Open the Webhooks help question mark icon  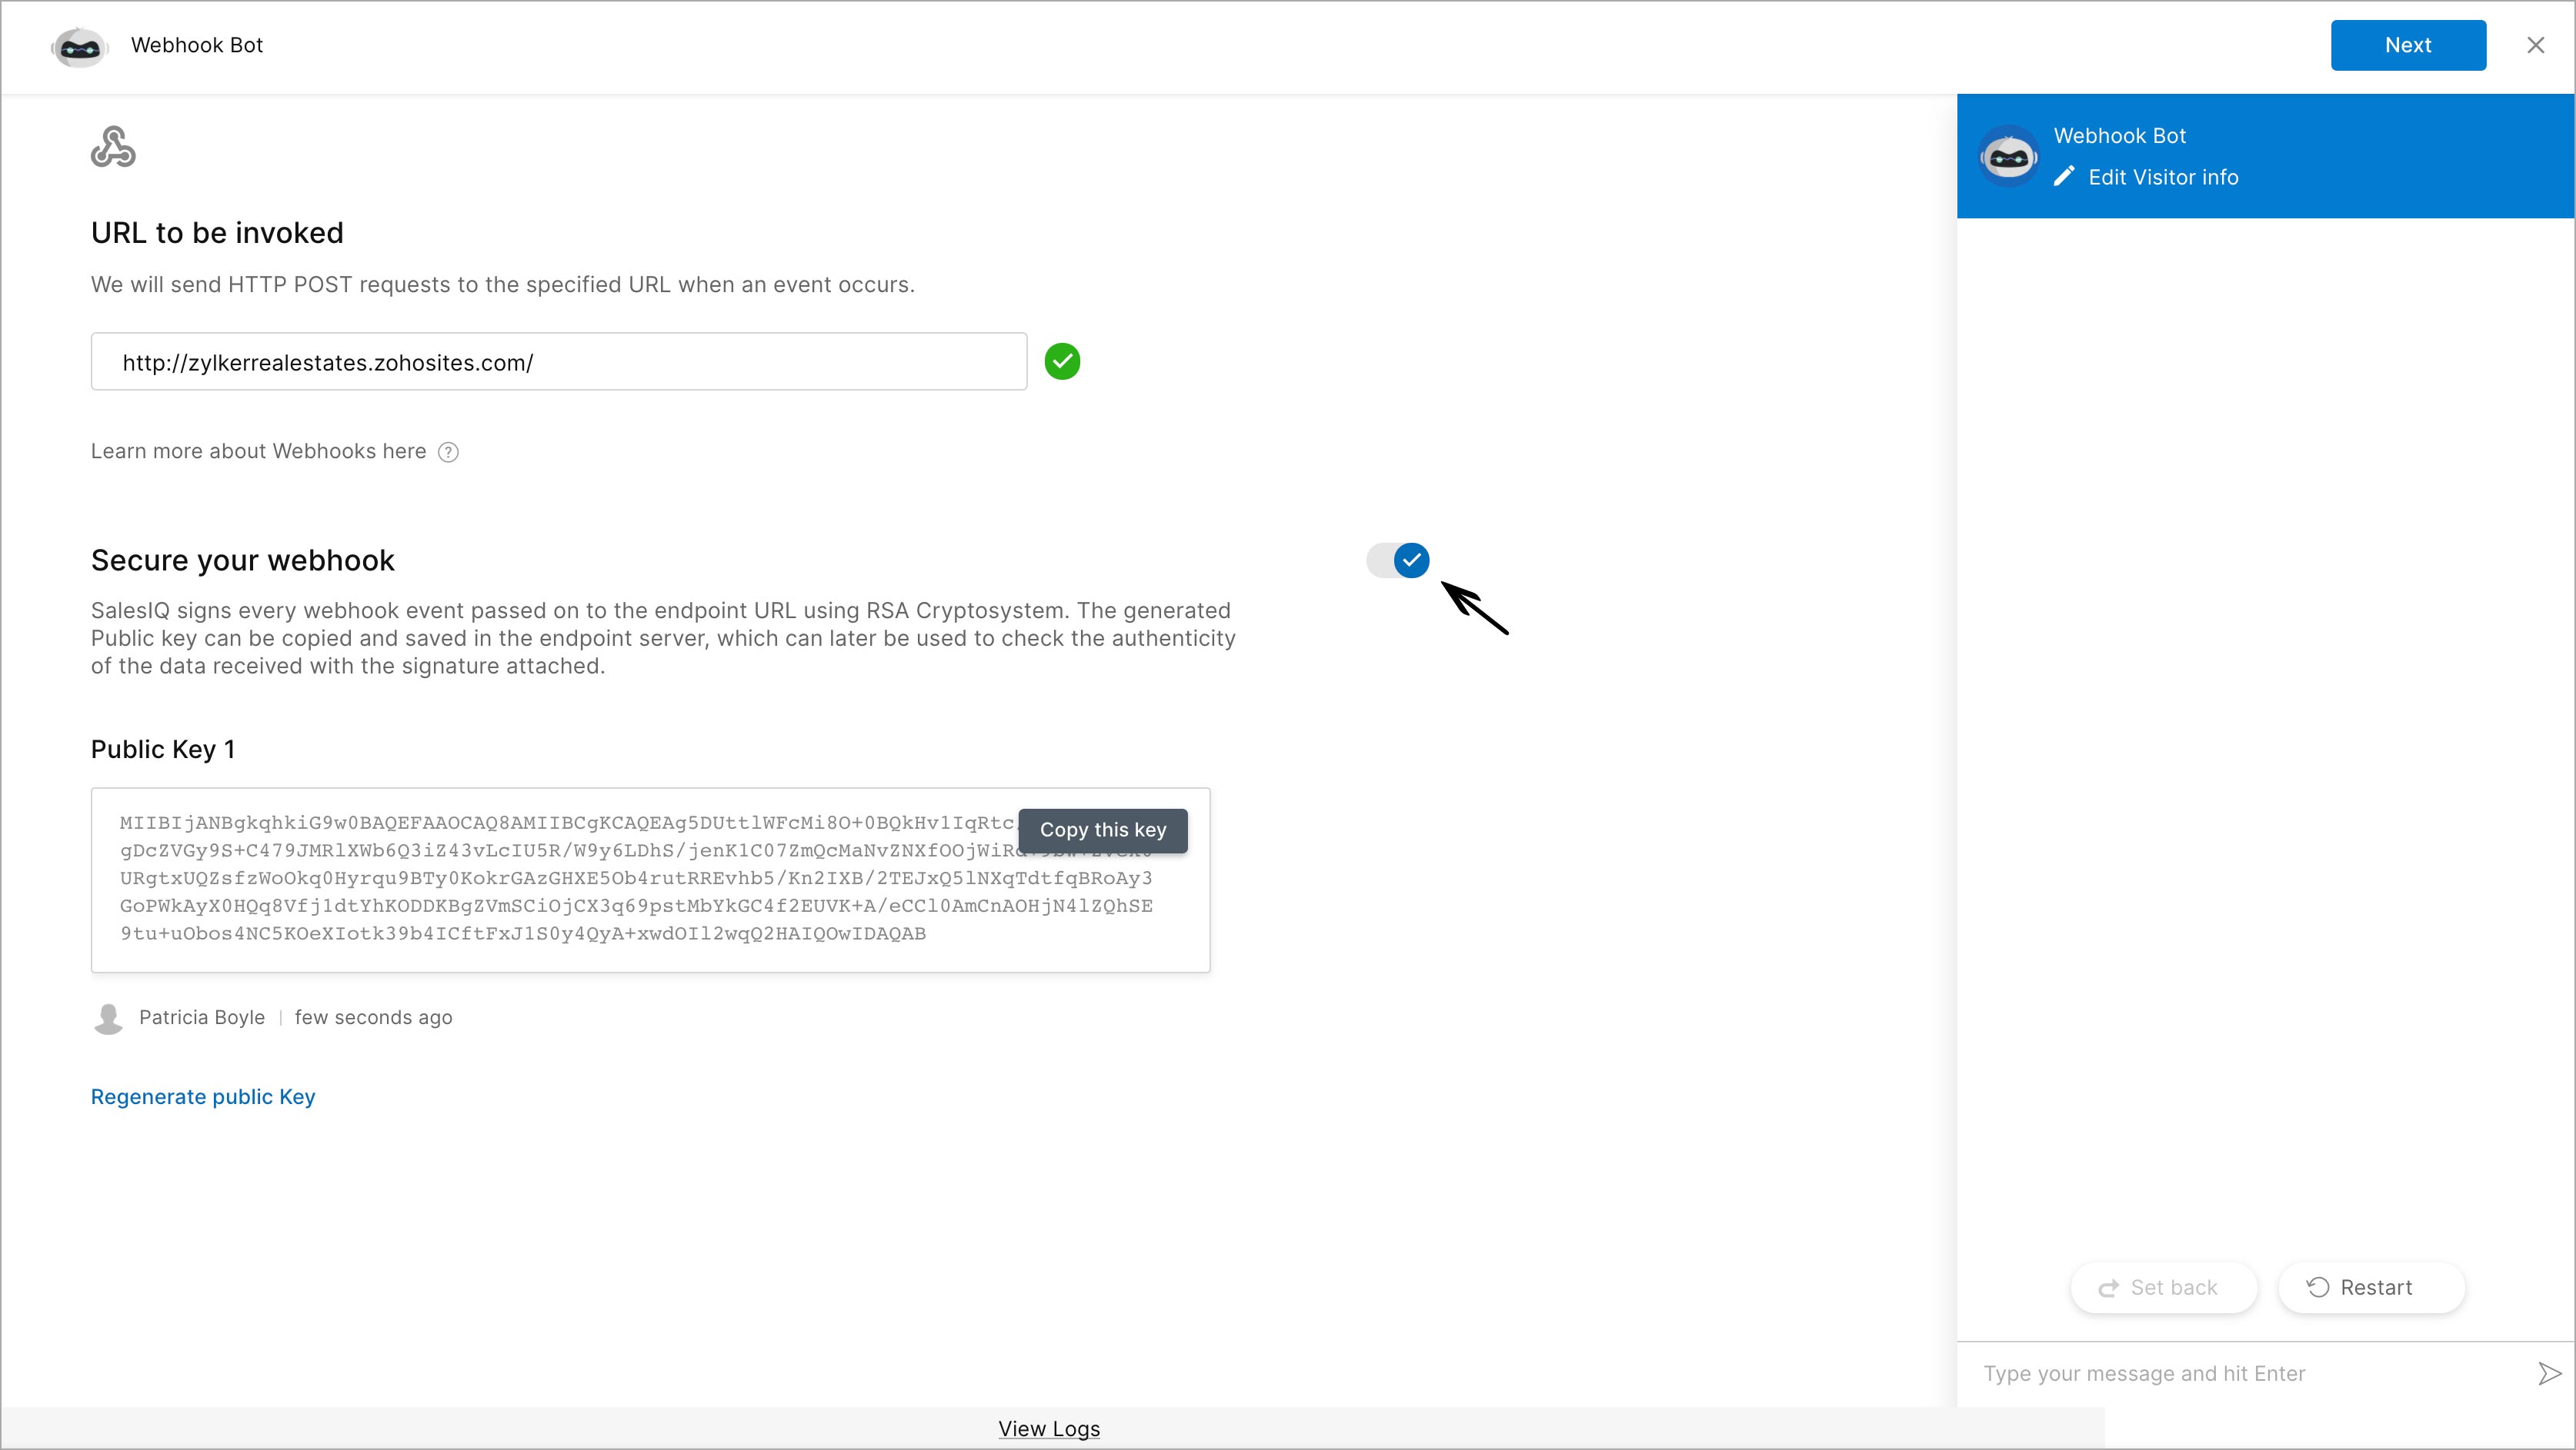tap(449, 453)
